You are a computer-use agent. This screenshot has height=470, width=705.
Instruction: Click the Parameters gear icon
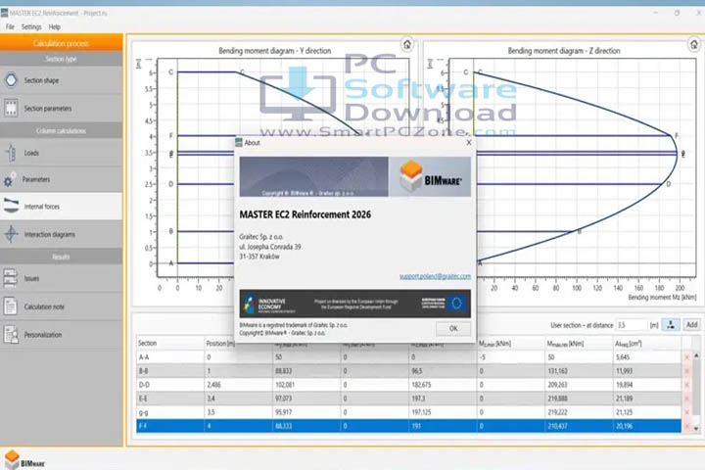[x=9, y=181]
